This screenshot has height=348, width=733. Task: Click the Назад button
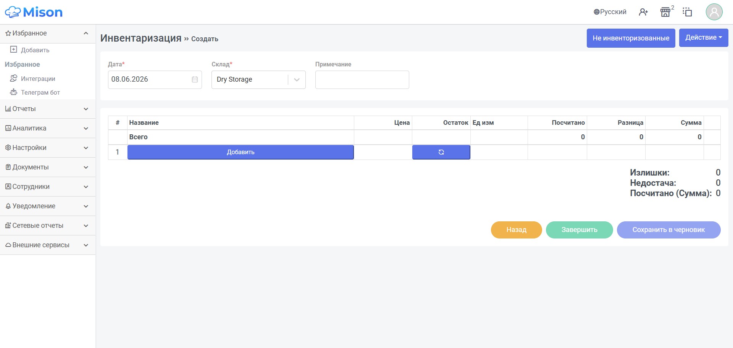[516, 230]
